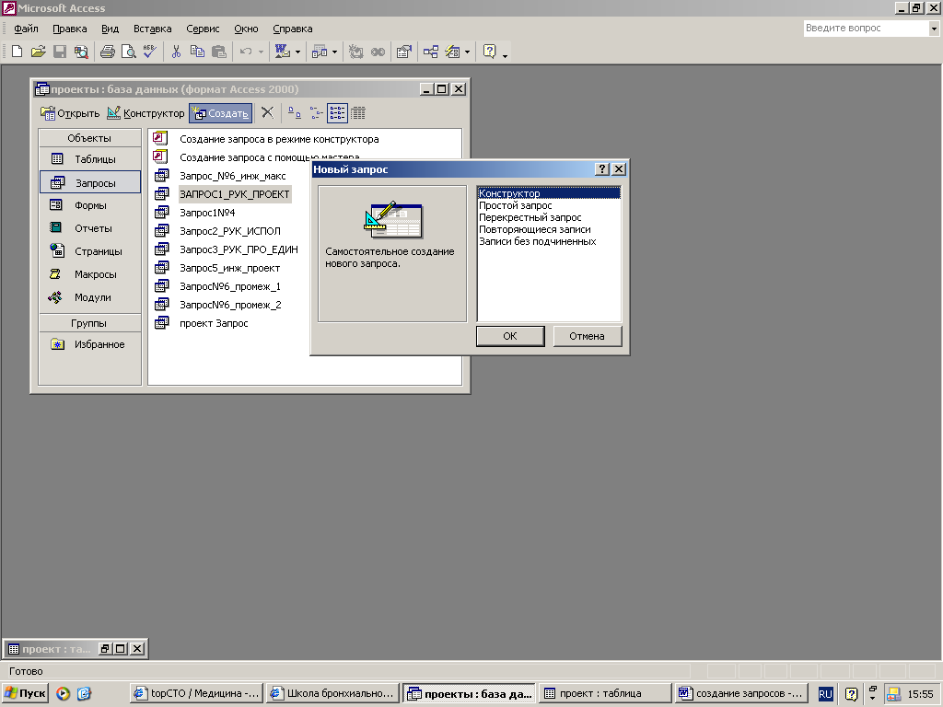Image resolution: width=943 pixels, height=707 pixels.
Task: Click the Office Links Word icon
Action: pyautogui.click(x=282, y=52)
